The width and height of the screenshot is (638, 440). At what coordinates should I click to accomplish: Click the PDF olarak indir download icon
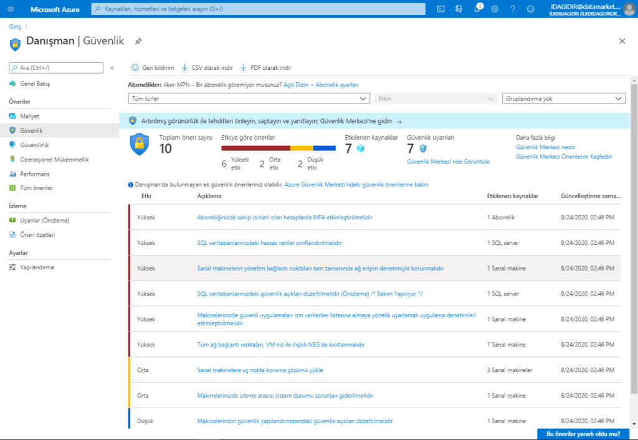click(244, 67)
